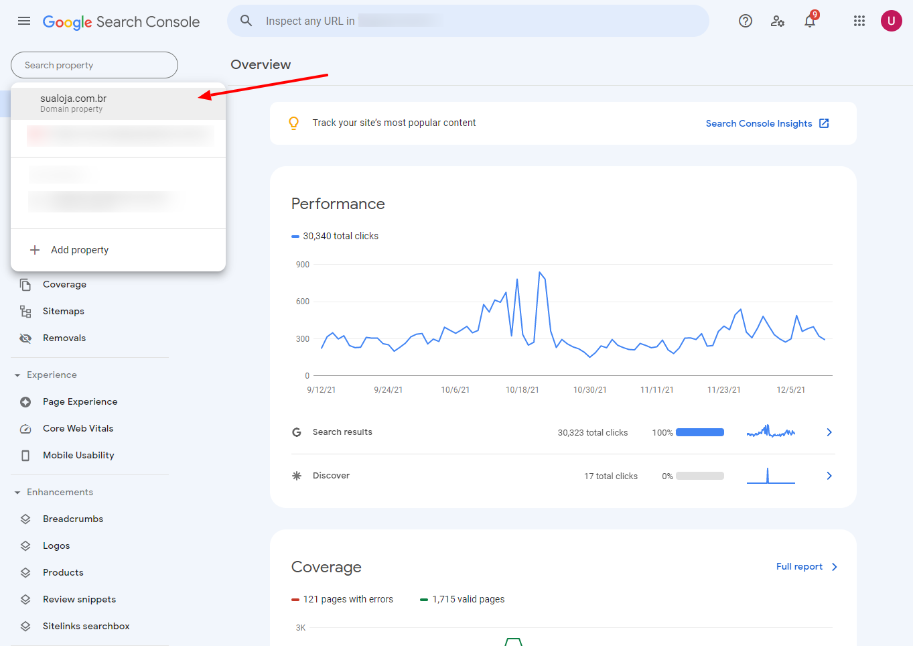Open the account avatar U
Image resolution: width=913 pixels, height=646 pixels.
892,21
